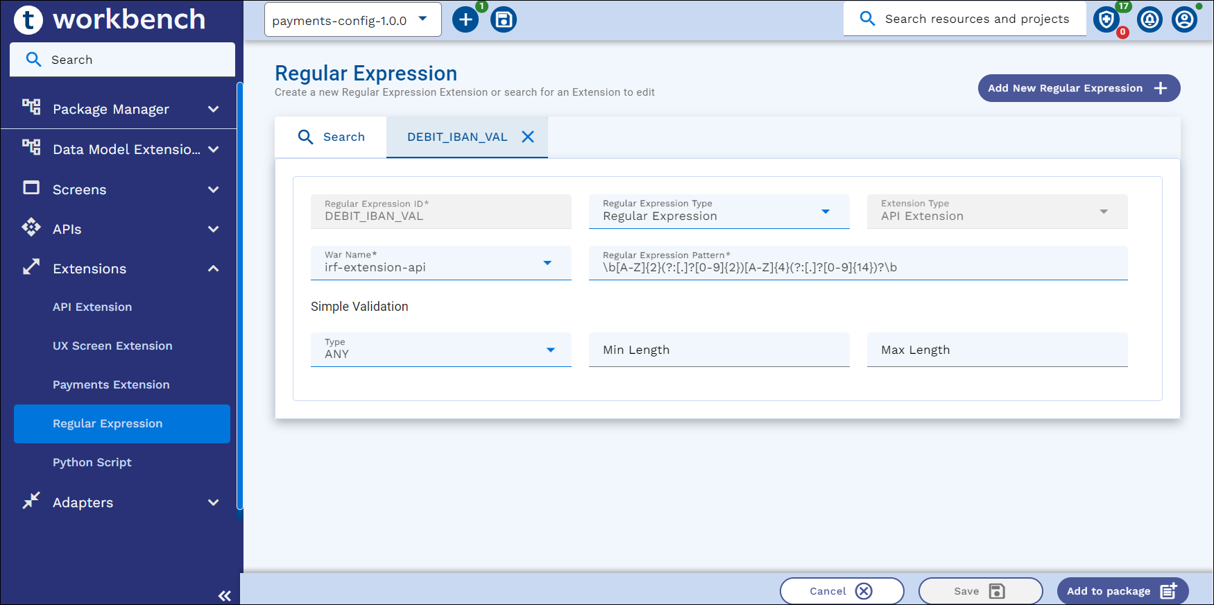Select Python Script in the sidebar

(92, 462)
